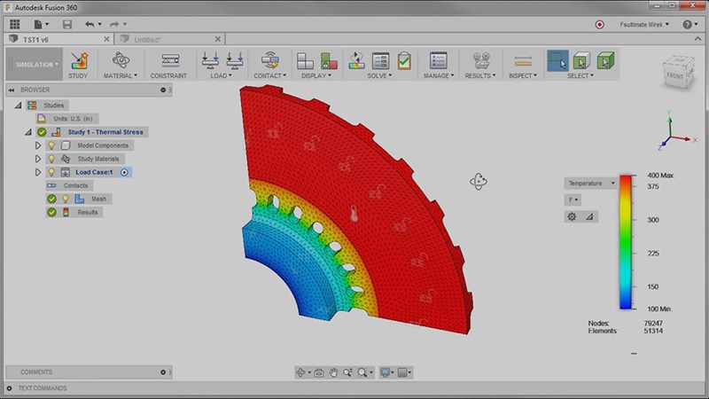
Task: Toggle Mesh lightbulb visibility
Action: coord(66,199)
